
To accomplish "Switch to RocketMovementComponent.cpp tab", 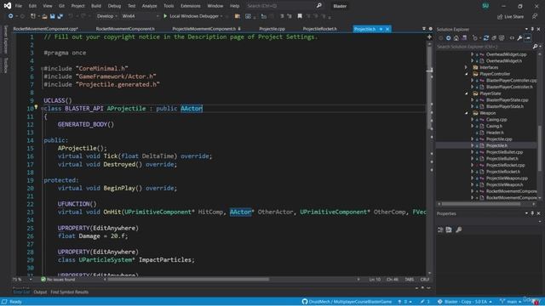I will [x=45, y=29].
